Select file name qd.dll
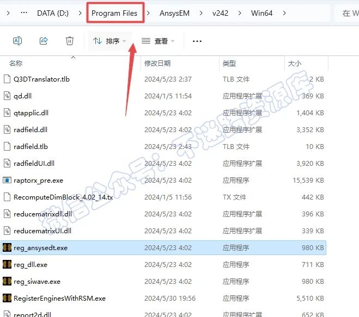Viewport: 359px width, 317px height. [x=23, y=96]
